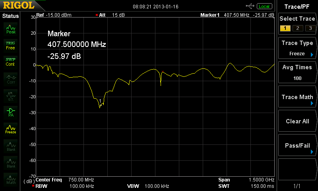Click the Marker1 407.50 MHz header readout

click(237, 15)
